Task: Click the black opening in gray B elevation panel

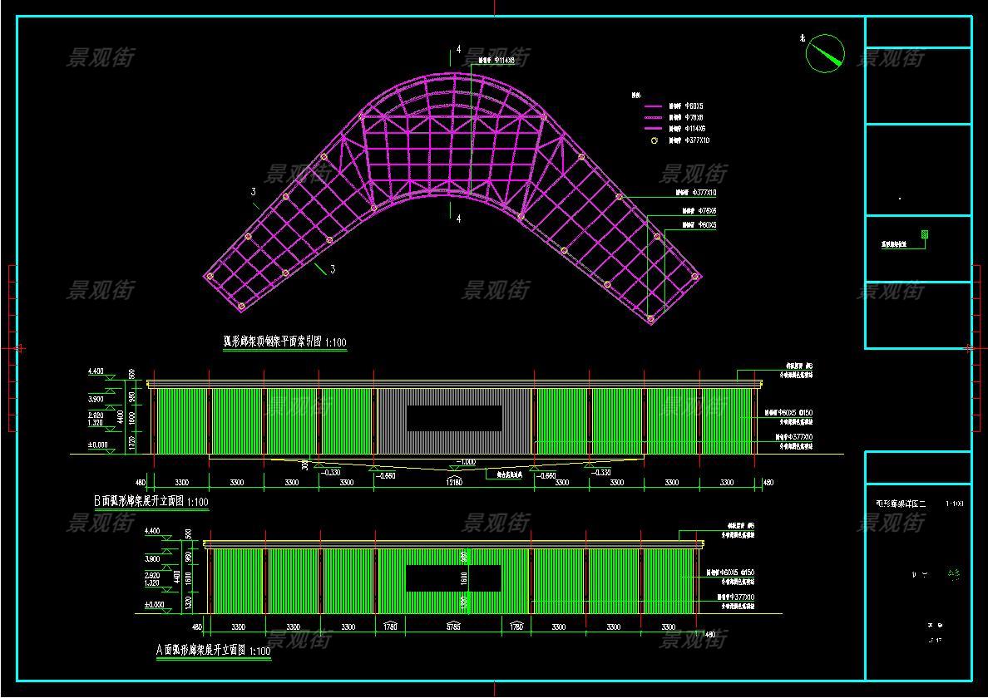Action: (454, 419)
